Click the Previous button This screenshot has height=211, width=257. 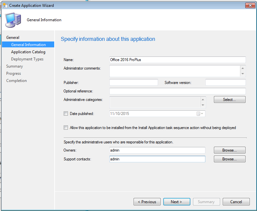[x=147, y=202]
